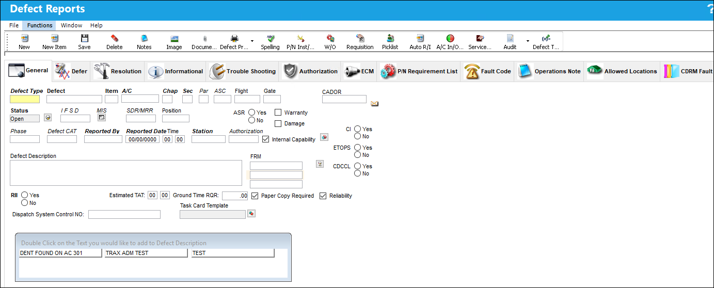Select ASR No radio button
Image resolution: width=714 pixels, height=288 pixels.
[x=252, y=120]
